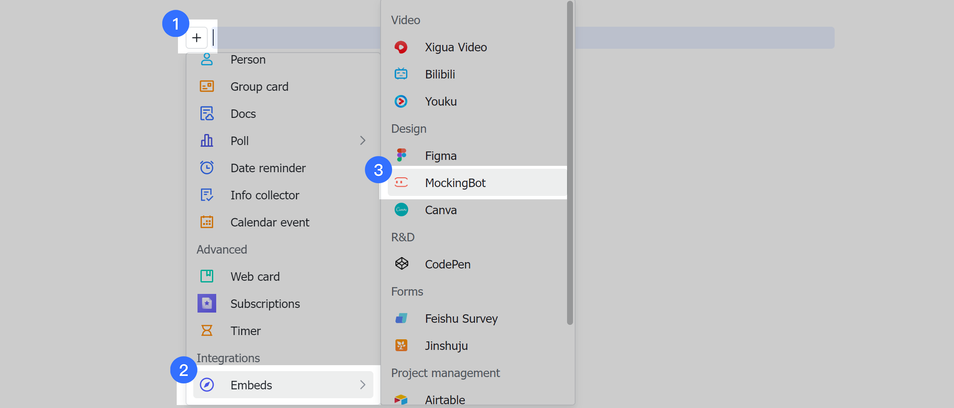The width and height of the screenshot is (954, 408).
Task: Click the CodePen icon under R&D
Action: coord(401,264)
